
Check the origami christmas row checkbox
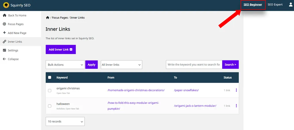tap(50, 90)
